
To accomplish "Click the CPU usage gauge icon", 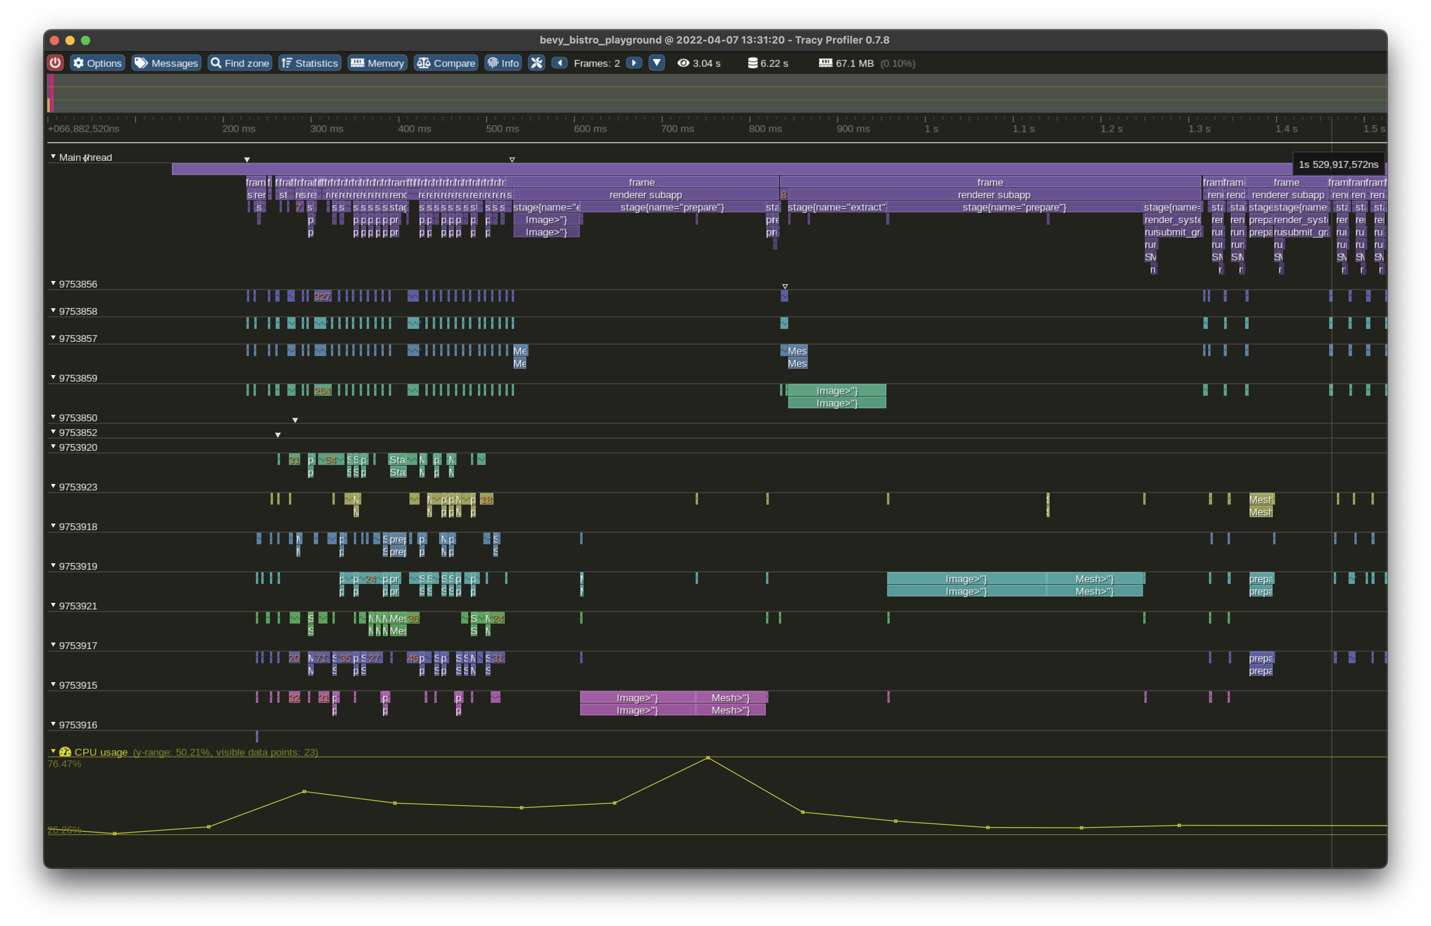I will [66, 752].
